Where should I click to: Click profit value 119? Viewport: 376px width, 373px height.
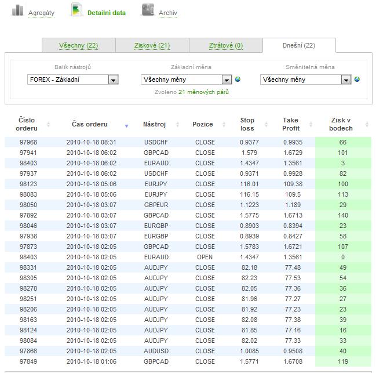(343, 361)
